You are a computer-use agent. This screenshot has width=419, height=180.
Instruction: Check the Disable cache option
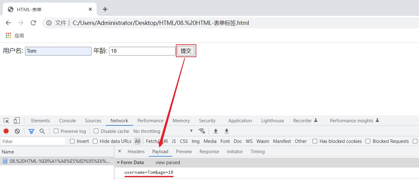pyautogui.click(x=96, y=131)
